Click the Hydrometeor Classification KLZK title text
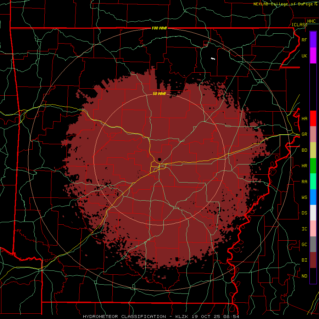 coord(161,317)
